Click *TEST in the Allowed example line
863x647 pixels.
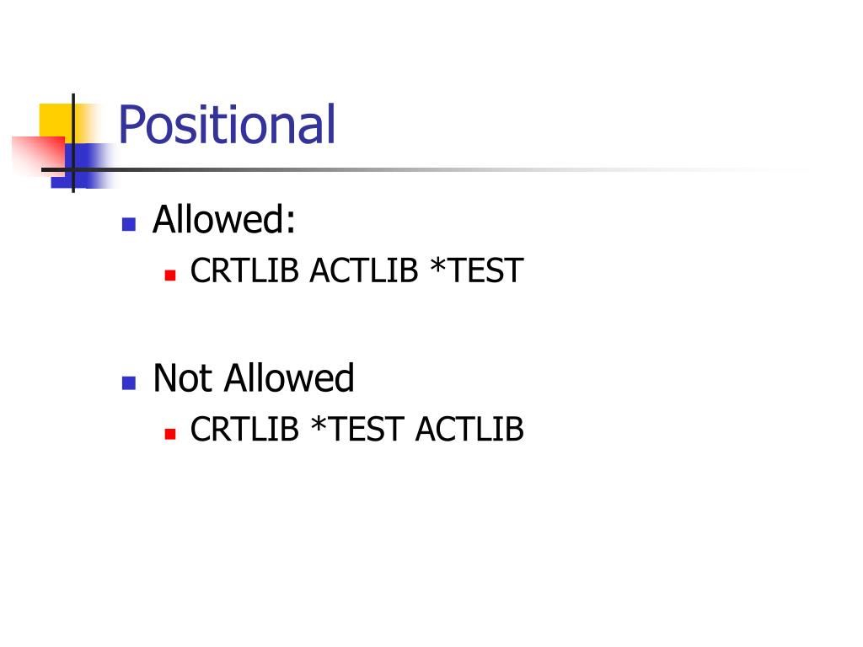pos(477,270)
